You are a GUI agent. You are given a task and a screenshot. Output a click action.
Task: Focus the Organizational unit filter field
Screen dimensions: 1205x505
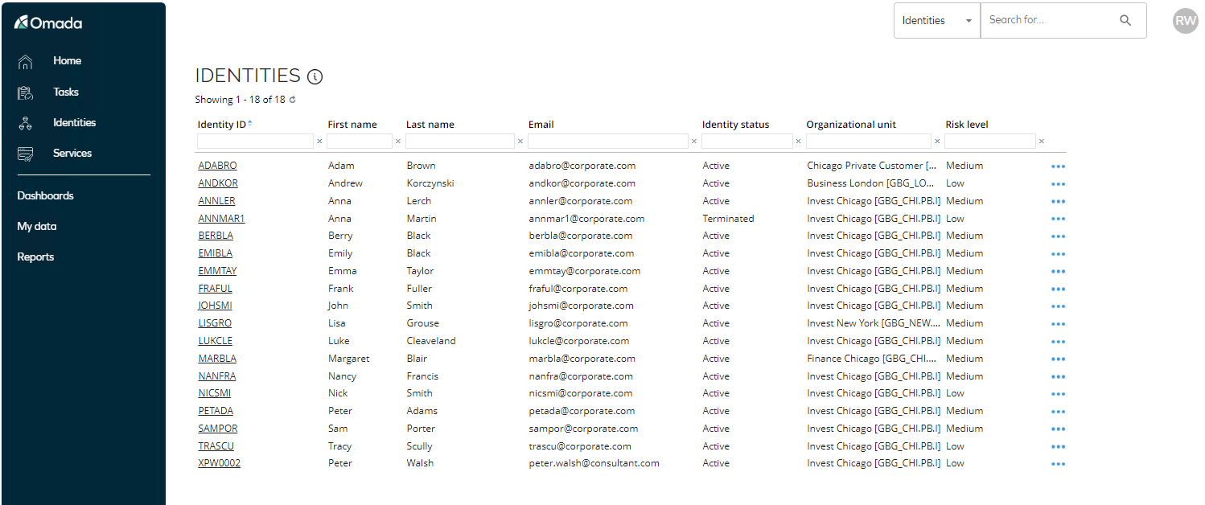[869, 142]
